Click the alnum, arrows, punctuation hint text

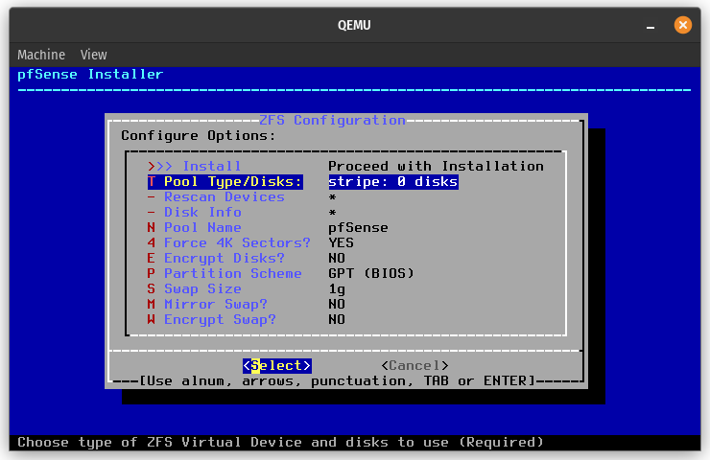click(x=337, y=380)
